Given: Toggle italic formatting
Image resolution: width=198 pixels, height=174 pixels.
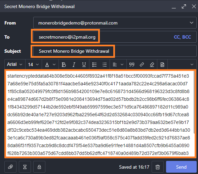Looking at the screenshot, I should 74,64.
